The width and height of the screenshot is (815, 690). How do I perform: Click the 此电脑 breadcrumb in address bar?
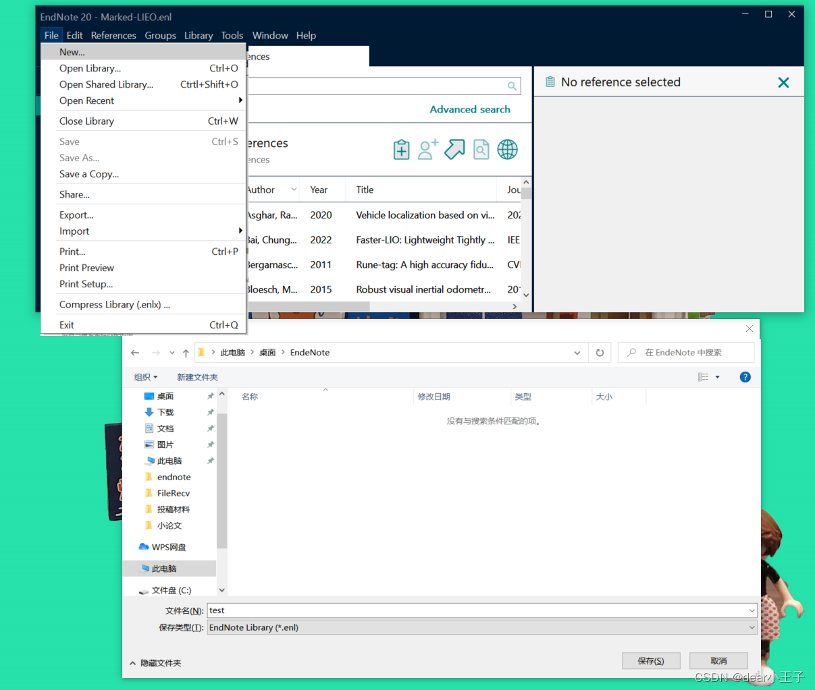pyautogui.click(x=232, y=353)
